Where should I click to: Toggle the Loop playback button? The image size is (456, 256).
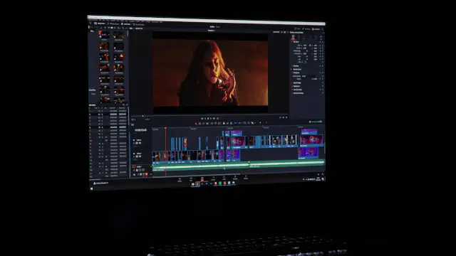point(217,119)
